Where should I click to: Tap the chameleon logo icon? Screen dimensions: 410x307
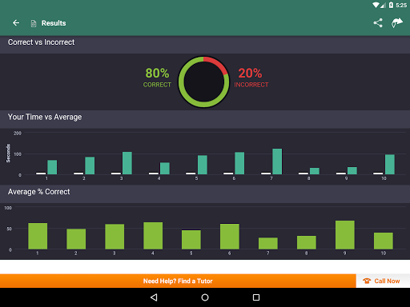pyautogui.click(x=397, y=23)
